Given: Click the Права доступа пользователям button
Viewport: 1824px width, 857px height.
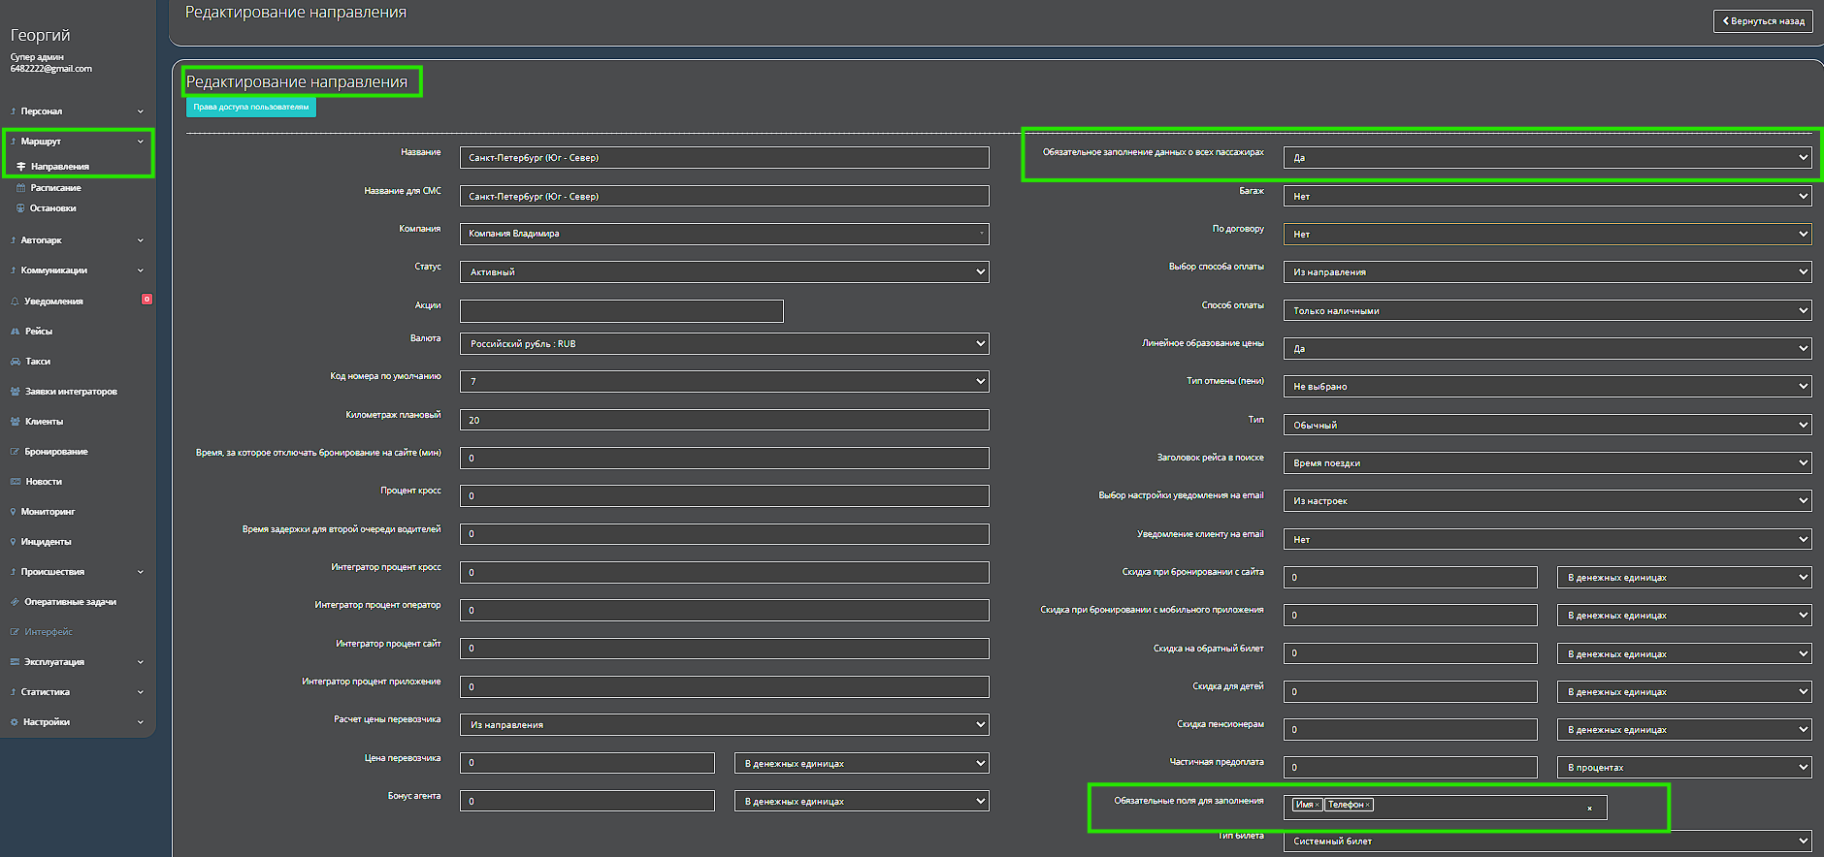Looking at the screenshot, I should pyautogui.click(x=250, y=108).
